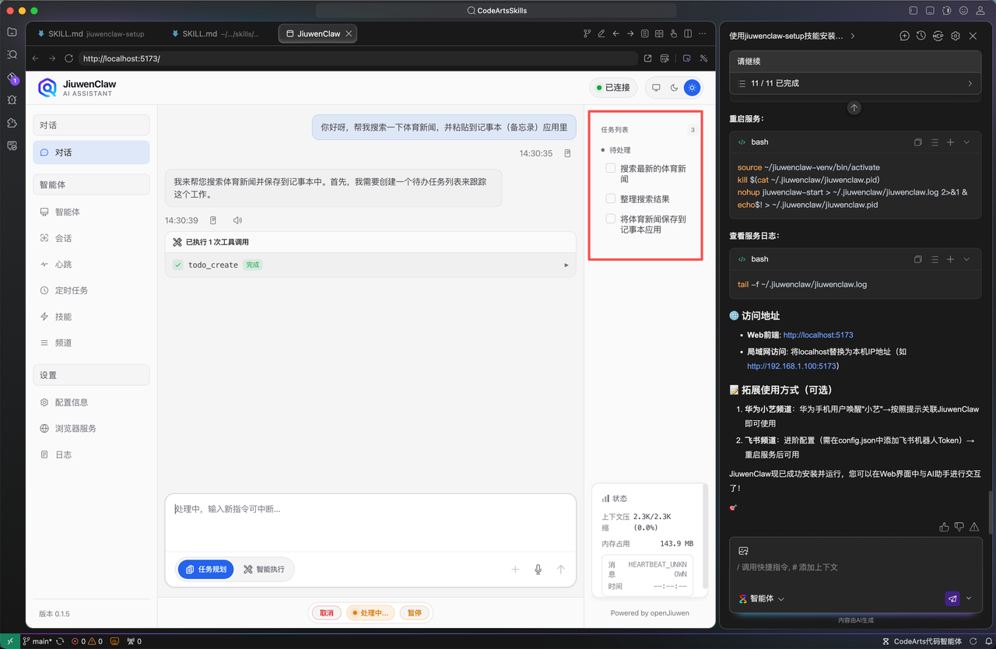Collapse the tail log bash code block

[x=966, y=259]
